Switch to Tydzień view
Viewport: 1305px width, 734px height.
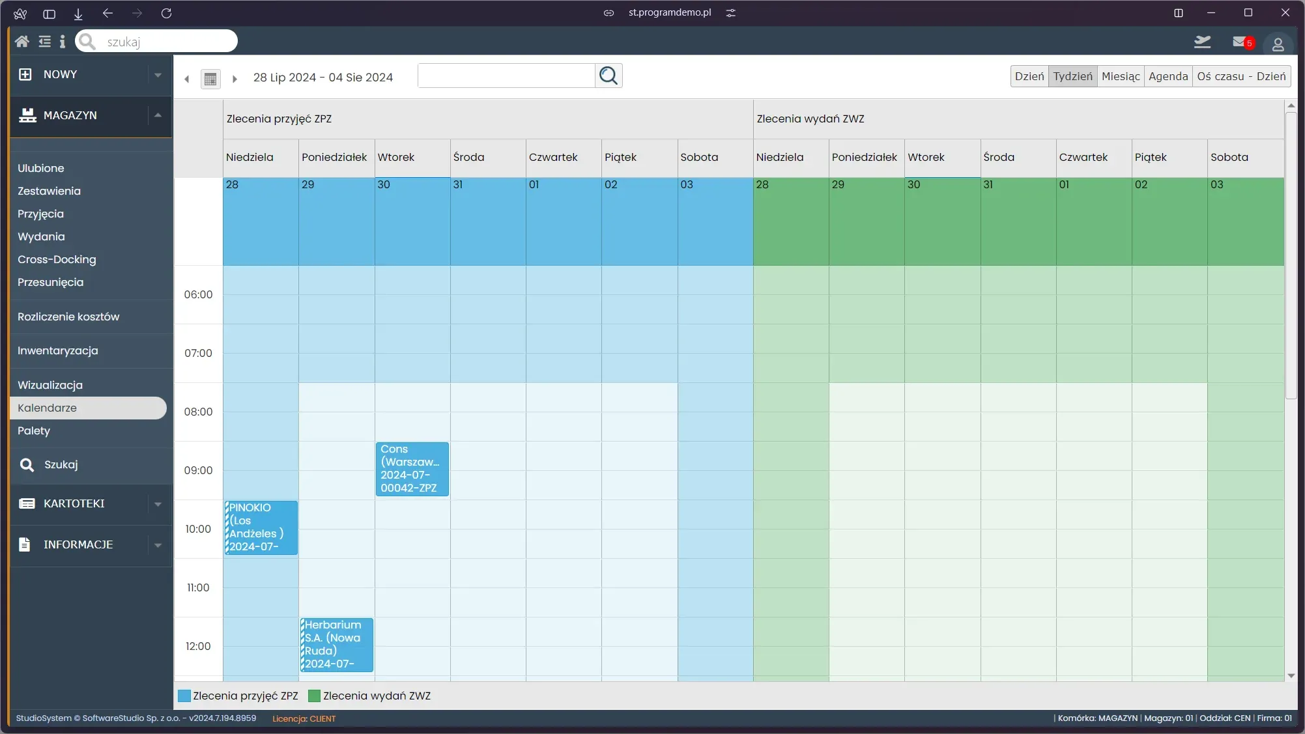tap(1072, 76)
